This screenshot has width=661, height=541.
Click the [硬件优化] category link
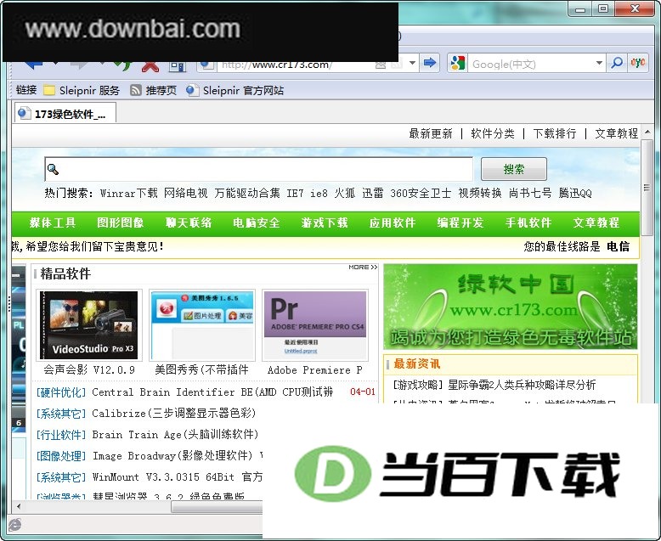click(x=61, y=392)
